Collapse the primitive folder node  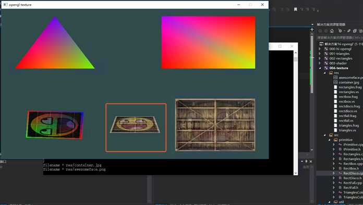pos(330,140)
